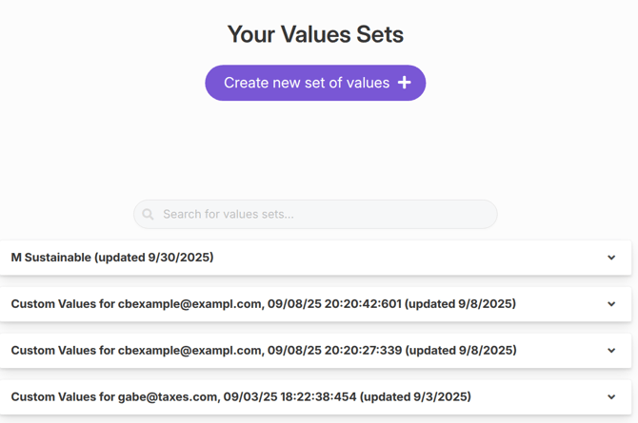Expand the M Sustainable chevron arrow
Viewport: 638px width, 423px height.
pyautogui.click(x=611, y=258)
